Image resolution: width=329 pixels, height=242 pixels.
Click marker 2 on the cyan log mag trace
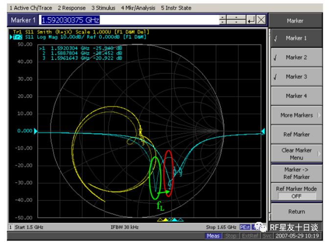(x=170, y=185)
